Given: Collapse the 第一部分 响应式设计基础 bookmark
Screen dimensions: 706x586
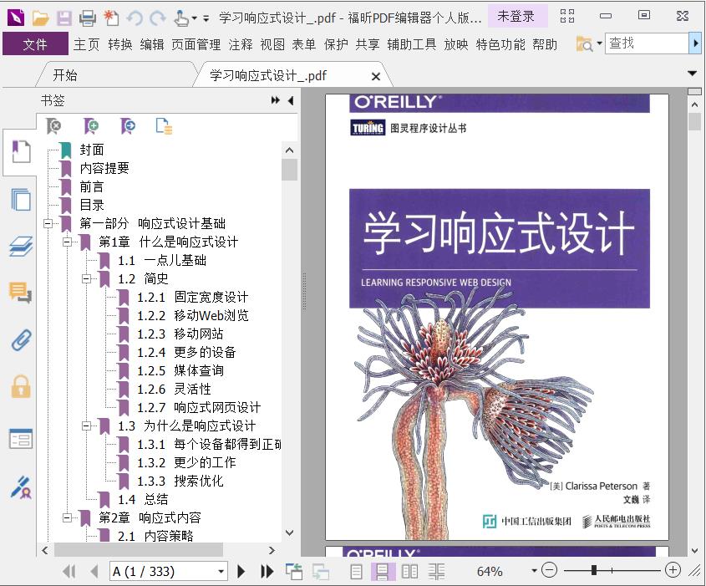Looking at the screenshot, I should (x=48, y=223).
